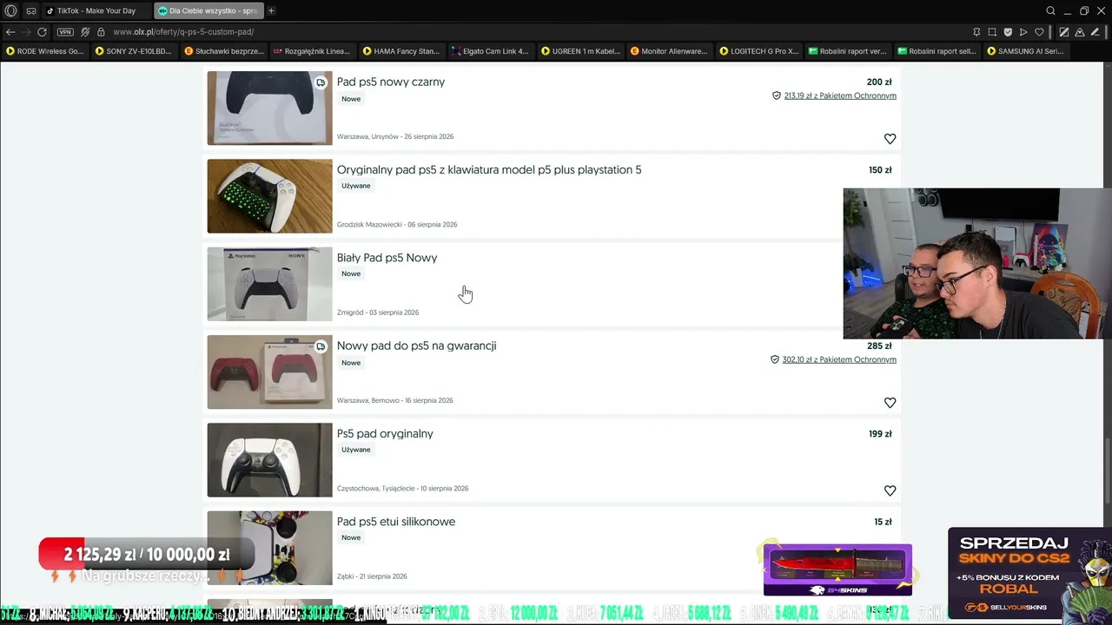Open the LOGITECH G Pro X bookmark
This screenshot has width=1112, height=625.
(758, 51)
